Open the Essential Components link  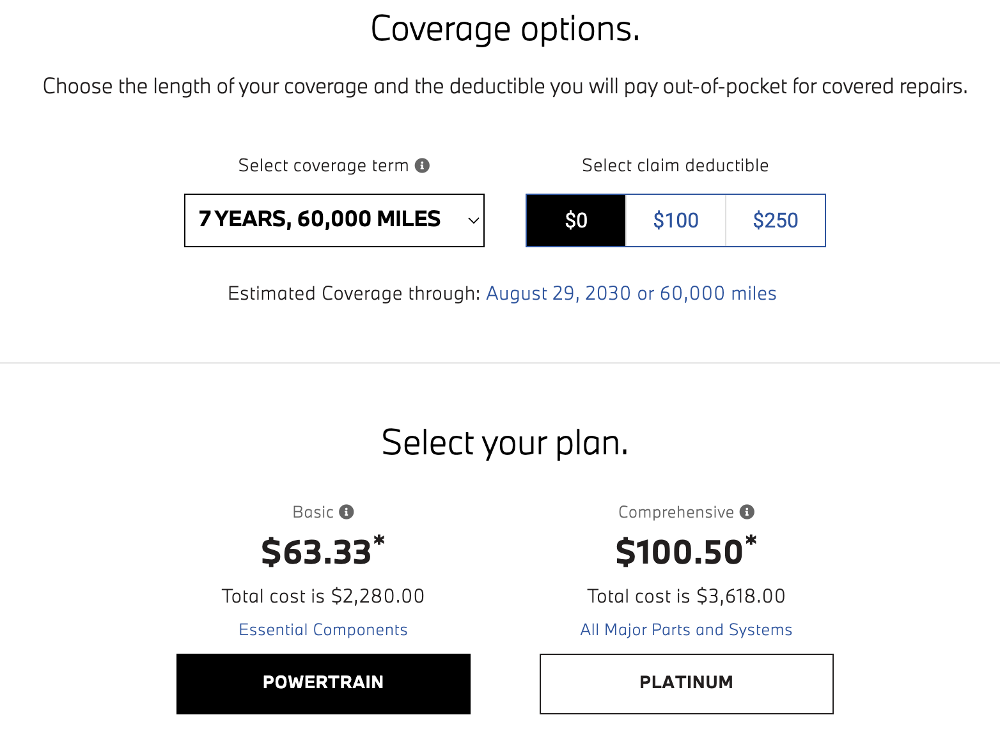(323, 629)
